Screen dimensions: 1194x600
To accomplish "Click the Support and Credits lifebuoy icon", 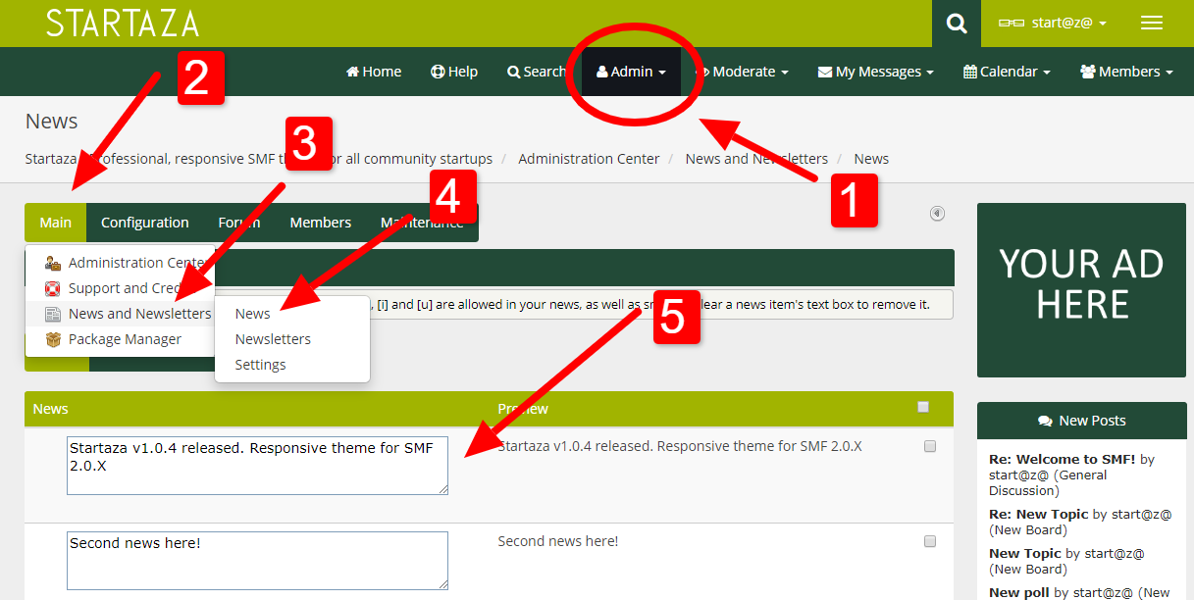I will [x=53, y=288].
